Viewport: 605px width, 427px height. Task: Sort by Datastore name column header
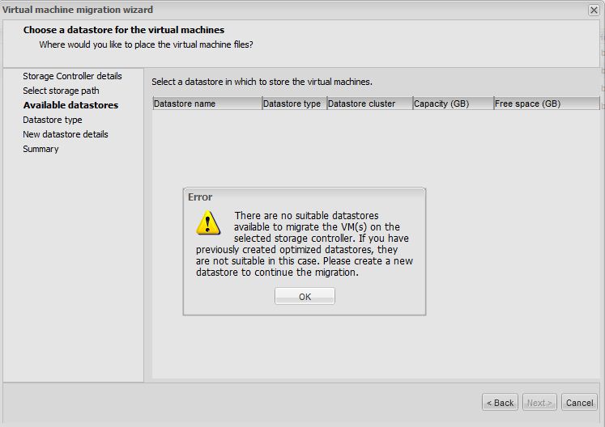(207, 104)
